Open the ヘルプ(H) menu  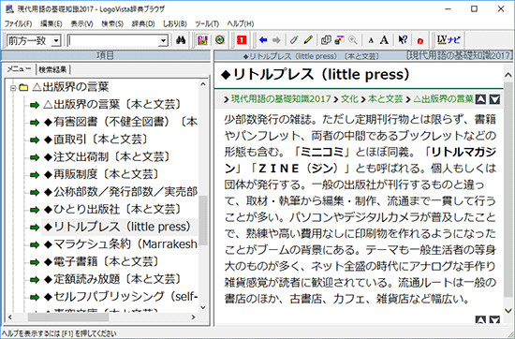point(241,23)
